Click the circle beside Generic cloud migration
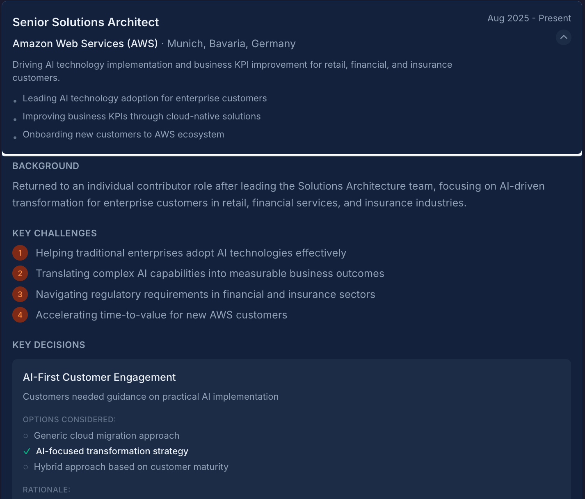The width and height of the screenshot is (585, 499). tap(26, 436)
